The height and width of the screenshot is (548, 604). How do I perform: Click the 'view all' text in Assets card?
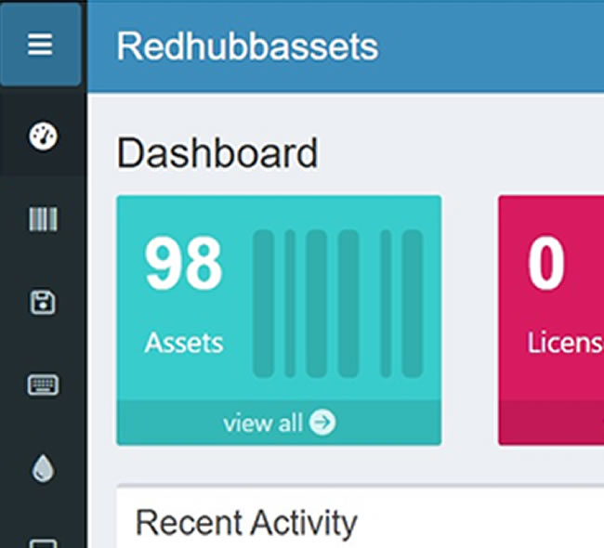[x=262, y=424]
